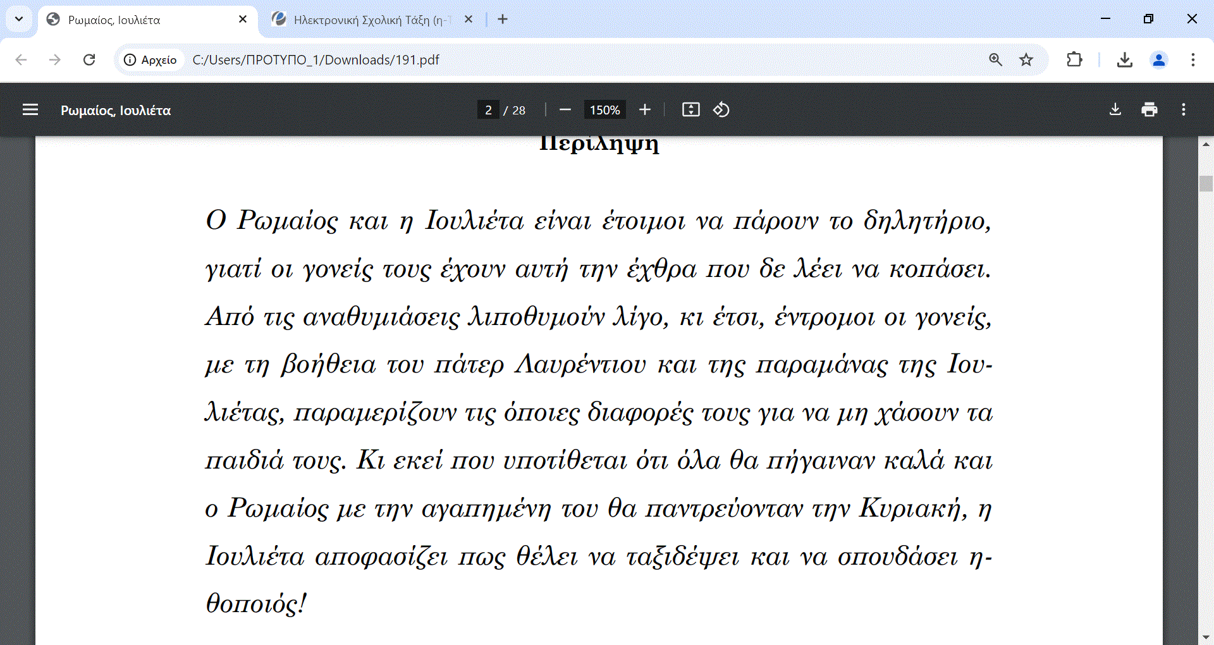
Task: Open Chrome three-dot menu
Action: click(x=1193, y=59)
